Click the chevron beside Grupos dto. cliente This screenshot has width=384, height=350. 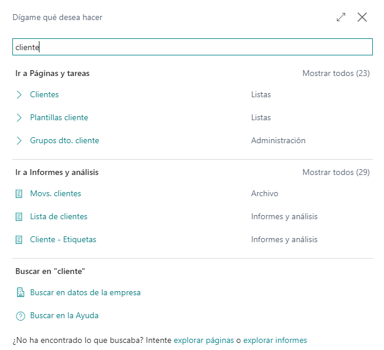19,141
